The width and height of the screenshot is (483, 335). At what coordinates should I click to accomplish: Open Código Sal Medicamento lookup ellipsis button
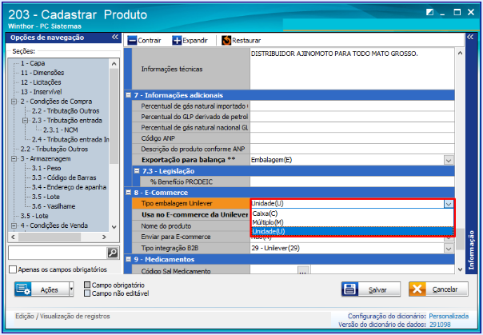tap(303, 271)
